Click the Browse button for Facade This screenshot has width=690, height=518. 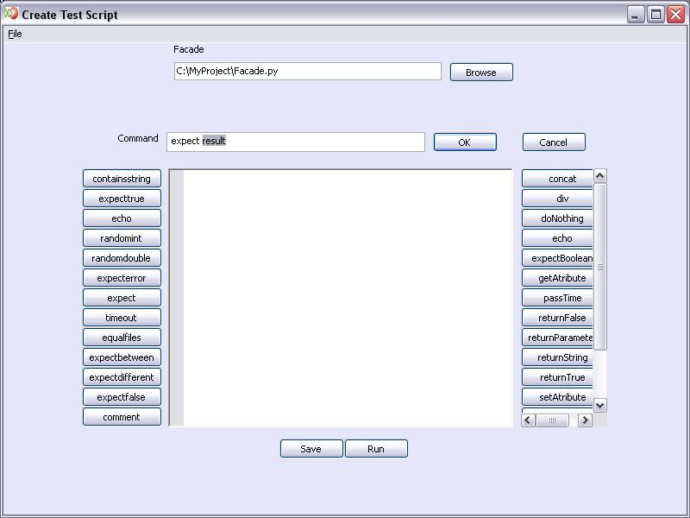[480, 72]
